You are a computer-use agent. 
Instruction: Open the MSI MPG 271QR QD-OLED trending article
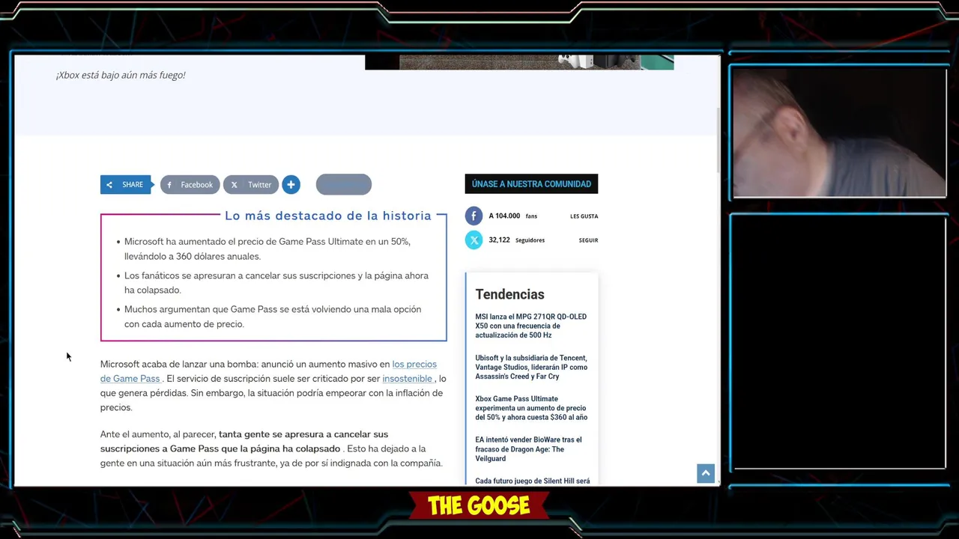pos(530,326)
